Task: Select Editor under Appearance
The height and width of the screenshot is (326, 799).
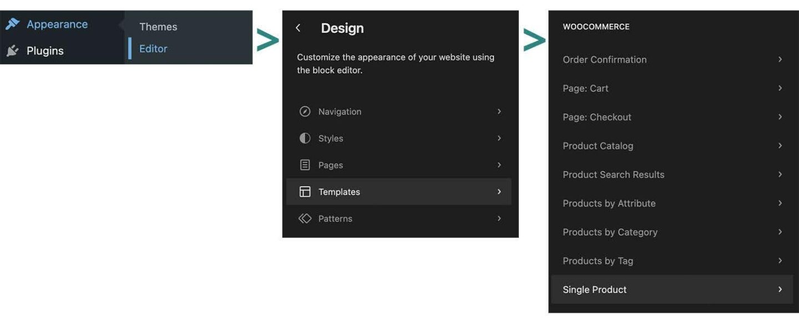Action: point(153,48)
